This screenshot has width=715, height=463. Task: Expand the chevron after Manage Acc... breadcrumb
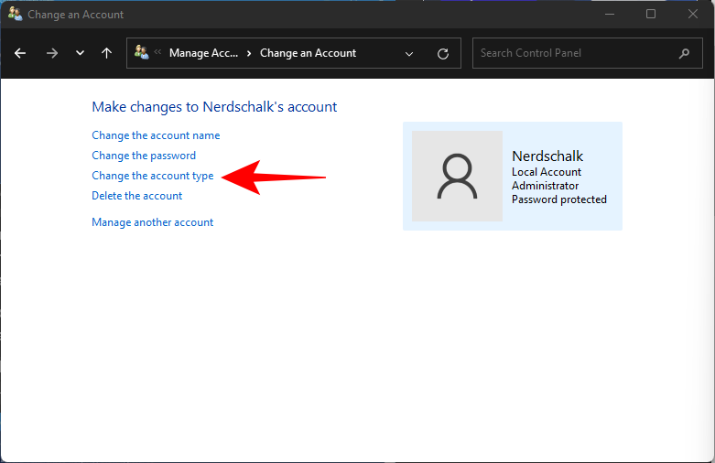(249, 53)
